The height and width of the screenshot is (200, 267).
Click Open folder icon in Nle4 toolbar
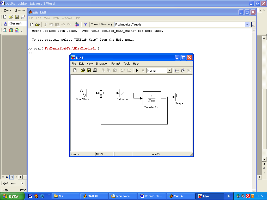click(83, 70)
